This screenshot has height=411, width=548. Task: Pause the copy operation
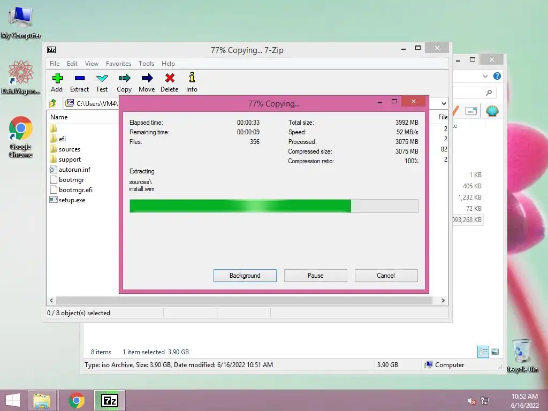pos(316,276)
